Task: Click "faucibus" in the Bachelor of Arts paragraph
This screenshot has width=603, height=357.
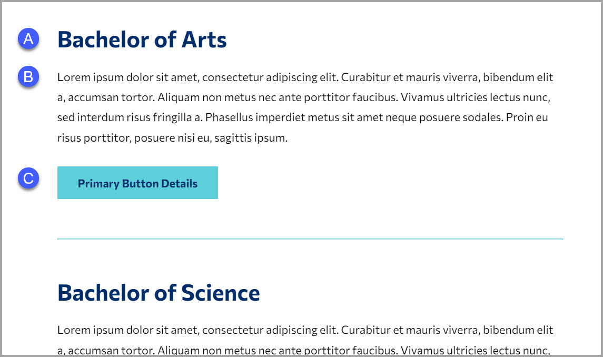Action: pyautogui.click(x=372, y=98)
